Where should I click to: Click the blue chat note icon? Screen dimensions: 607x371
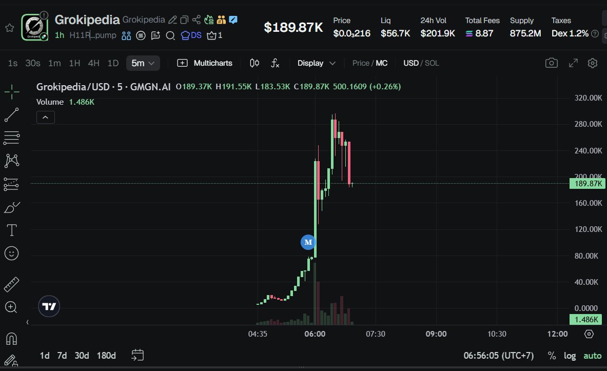pyautogui.click(x=233, y=19)
